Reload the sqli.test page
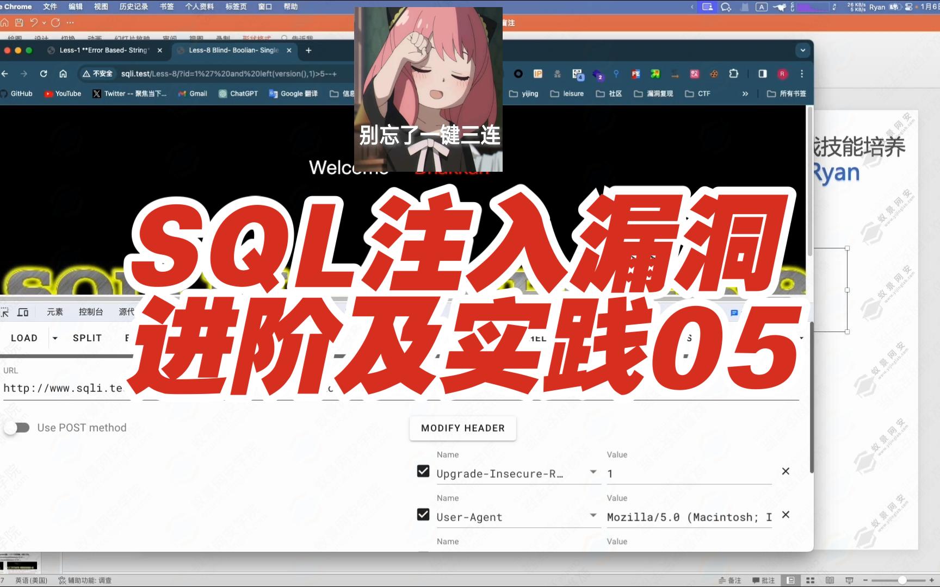Viewport: 940px width, 587px height. click(x=44, y=74)
